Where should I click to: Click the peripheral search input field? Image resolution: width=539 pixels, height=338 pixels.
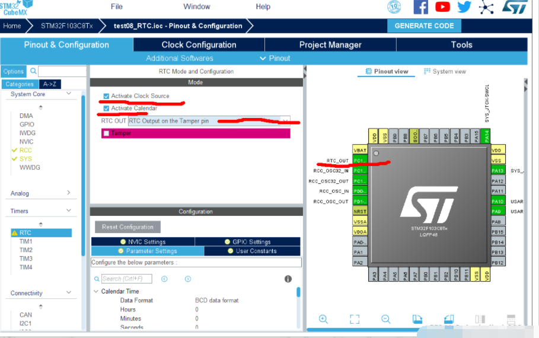[62, 72]
